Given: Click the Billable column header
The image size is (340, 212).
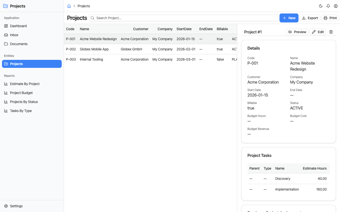Looking at the screenshot, I should tap(222, 29).
